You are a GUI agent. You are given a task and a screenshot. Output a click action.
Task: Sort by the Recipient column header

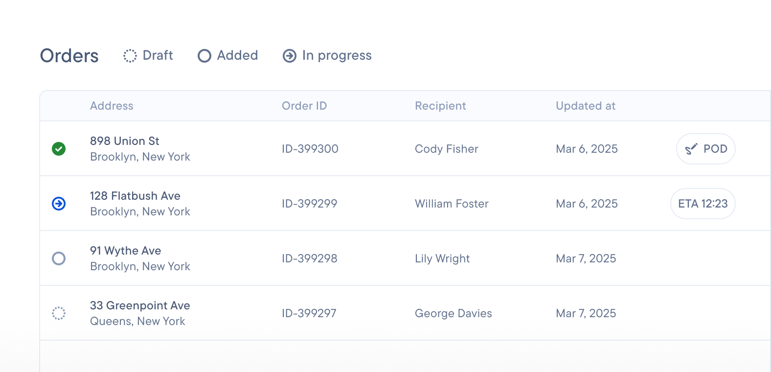(x=440, y=106)
